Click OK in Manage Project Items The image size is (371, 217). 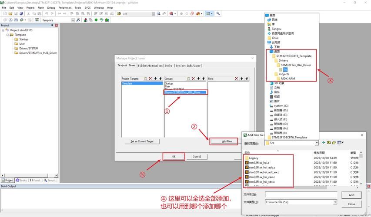174,156
